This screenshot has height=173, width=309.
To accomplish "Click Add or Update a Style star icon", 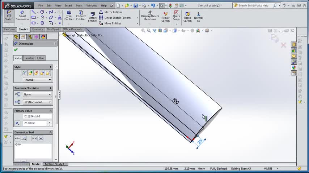I will [30, 73].
